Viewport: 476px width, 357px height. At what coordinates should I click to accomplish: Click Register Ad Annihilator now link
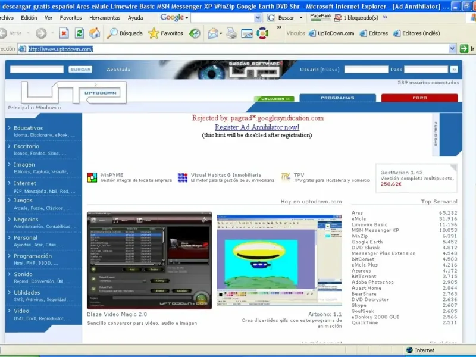(257, 127)
